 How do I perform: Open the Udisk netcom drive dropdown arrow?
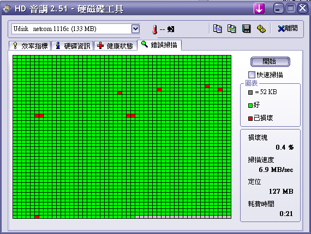(x=136, y=29)
